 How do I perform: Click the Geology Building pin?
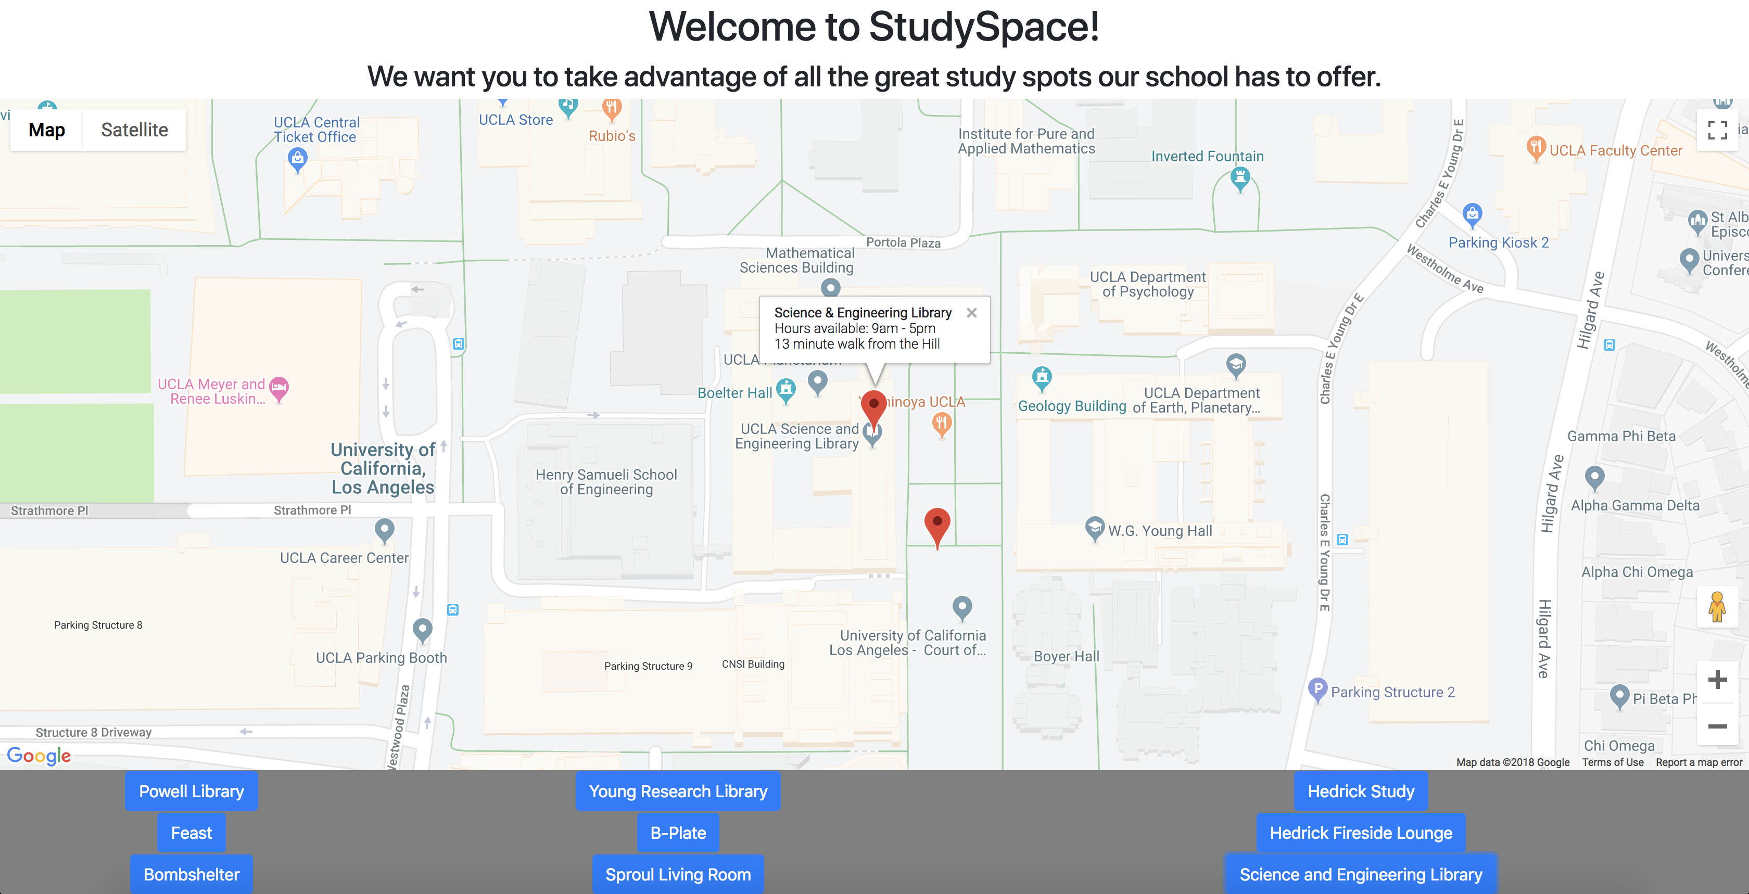click(1042, 379)
